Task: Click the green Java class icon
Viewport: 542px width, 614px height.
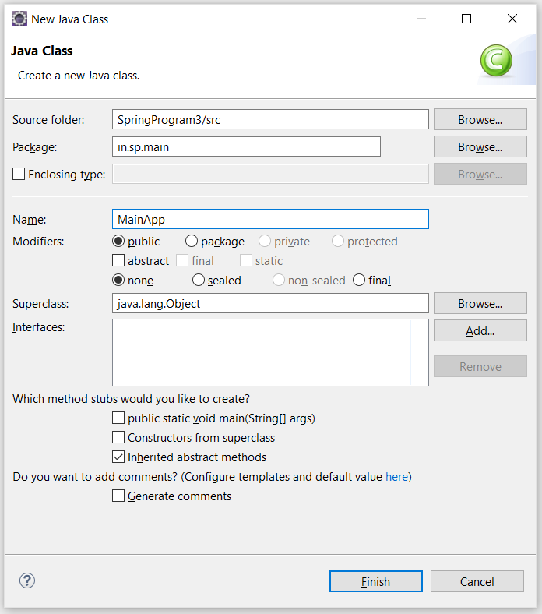Action: pyautogui.click(x=496, y=60)
